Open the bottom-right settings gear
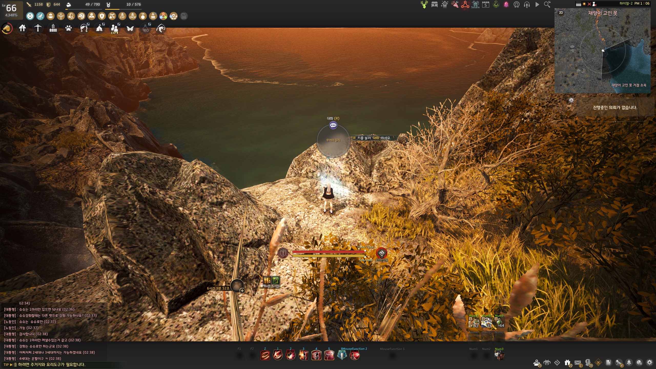The image size is (656, 369). pyautogui.click(x=650, y=363)
